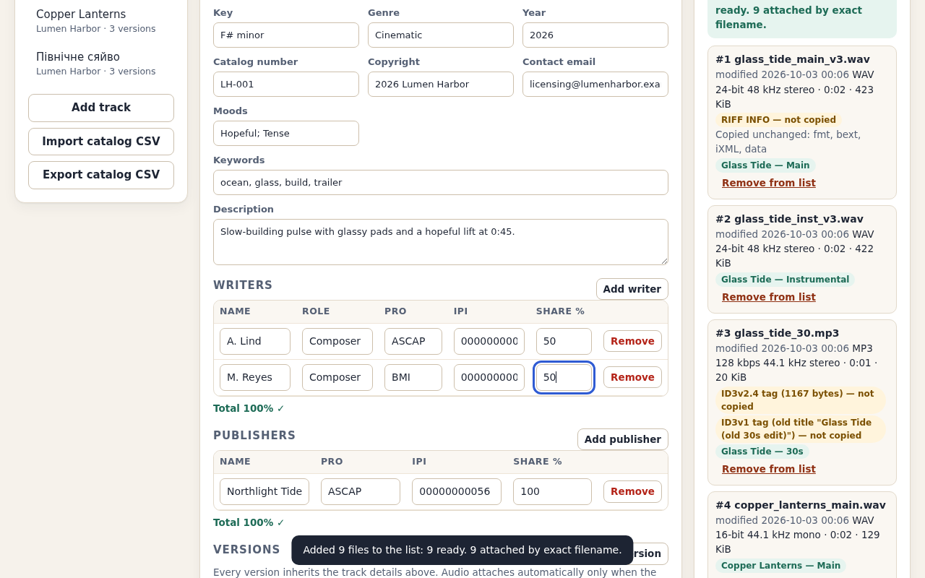Image resolution: width=925 pixels, height=578 pixels.
Task: Click the Add track button
Action: click(x=101, y=108)
